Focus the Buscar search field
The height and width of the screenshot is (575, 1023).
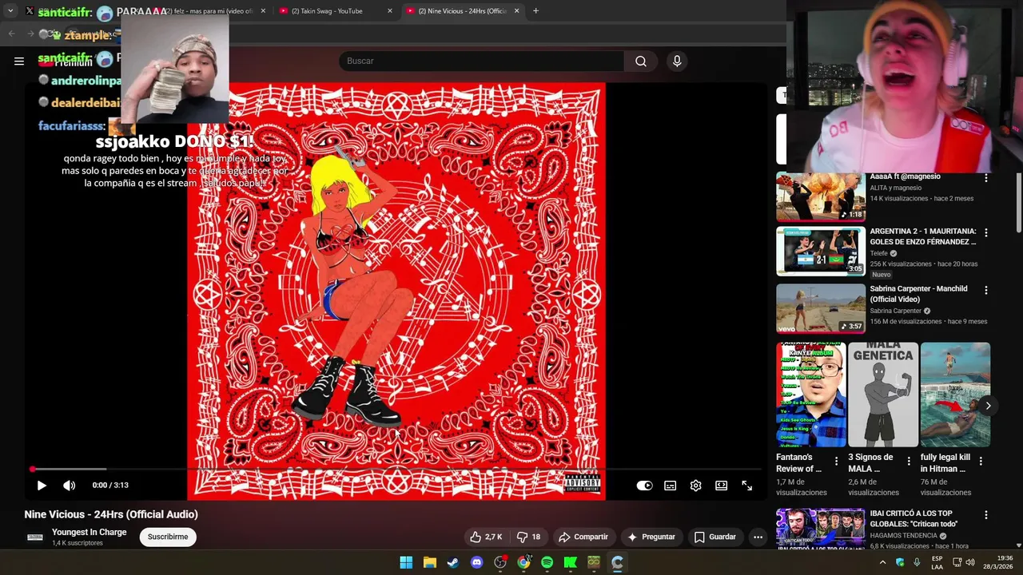pyautogui.click(x=482, y=61)
